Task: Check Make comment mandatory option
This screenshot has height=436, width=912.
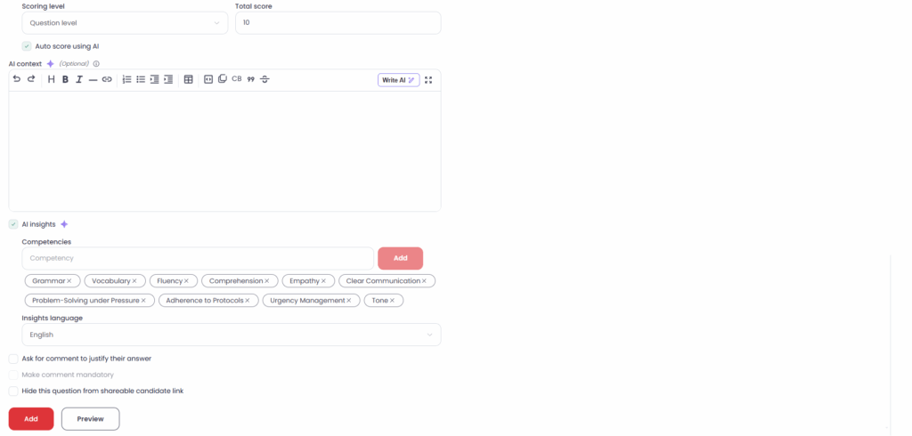Action: (13, 375)
